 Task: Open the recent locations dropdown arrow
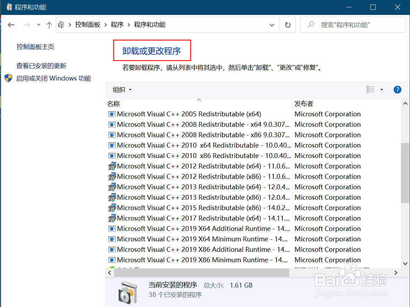[39, 25]
